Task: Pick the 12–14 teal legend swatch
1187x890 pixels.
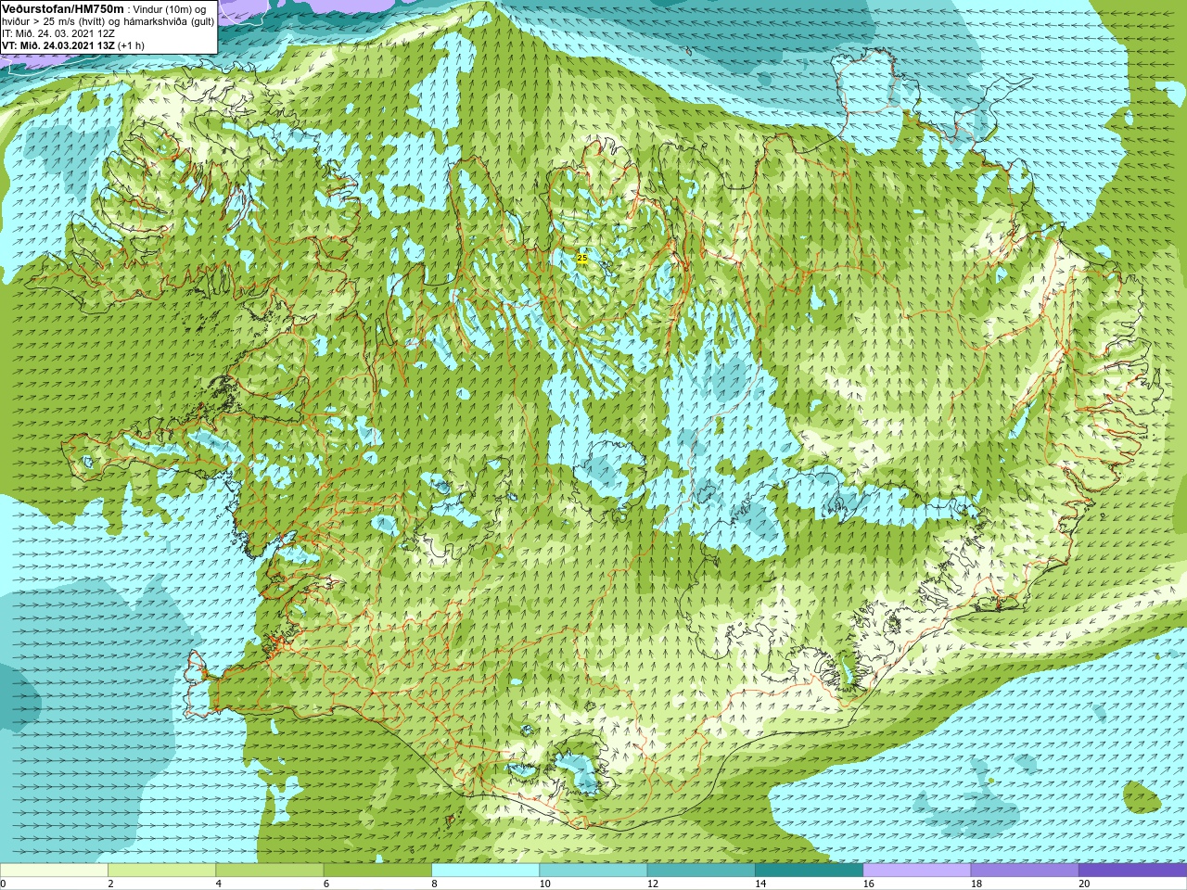Action: coord(701,871)
